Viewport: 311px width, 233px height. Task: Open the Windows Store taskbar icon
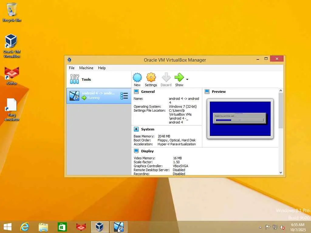tap(62, 227)
